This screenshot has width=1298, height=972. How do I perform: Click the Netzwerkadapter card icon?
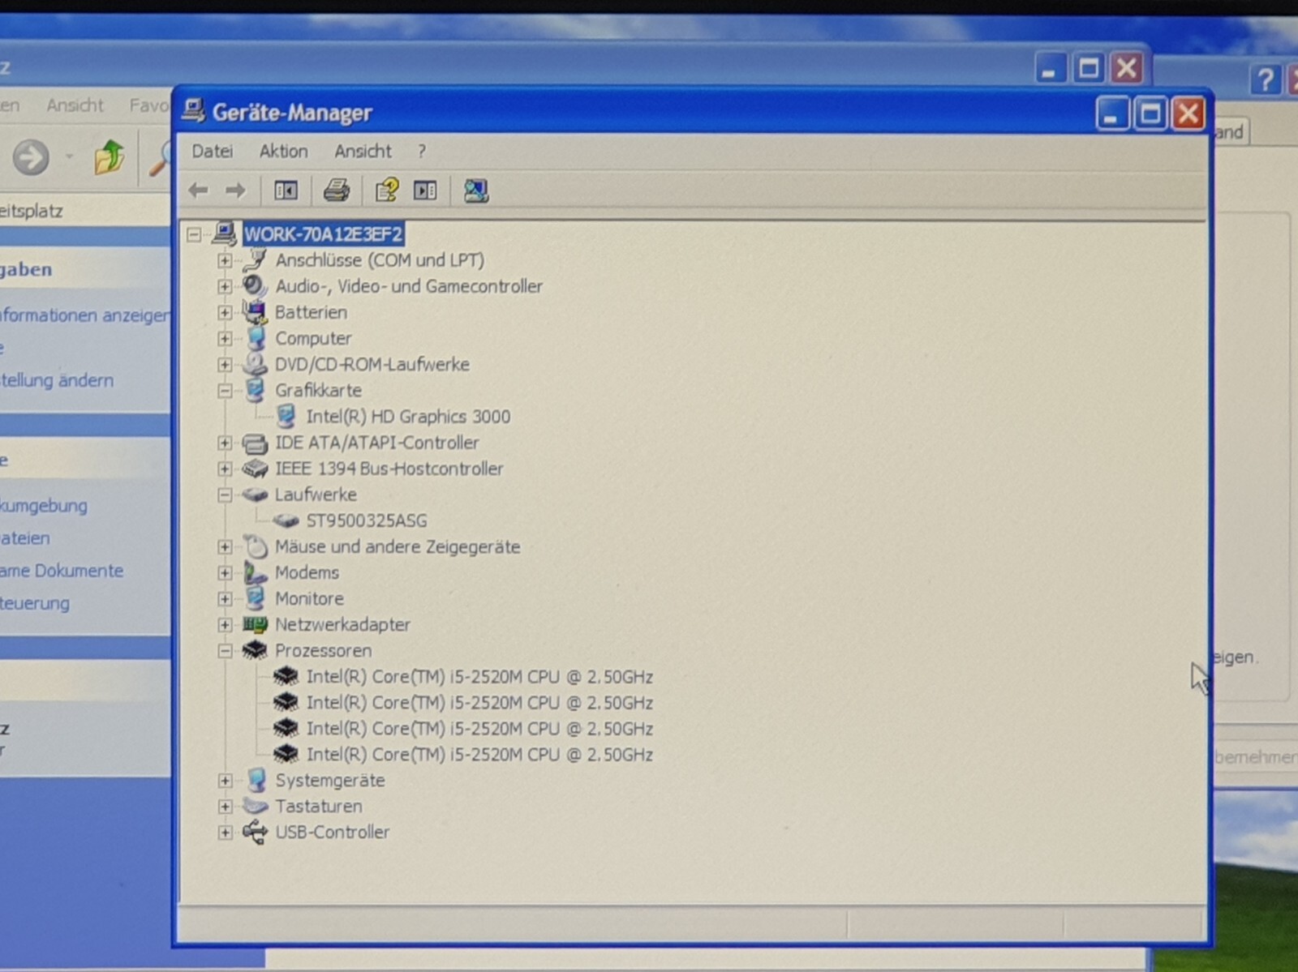pyautogui.click(x=255, y=624)
